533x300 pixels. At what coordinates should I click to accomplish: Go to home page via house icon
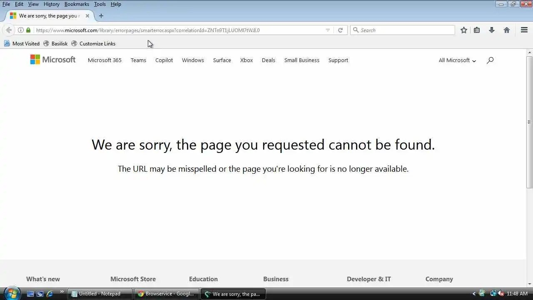507,30
